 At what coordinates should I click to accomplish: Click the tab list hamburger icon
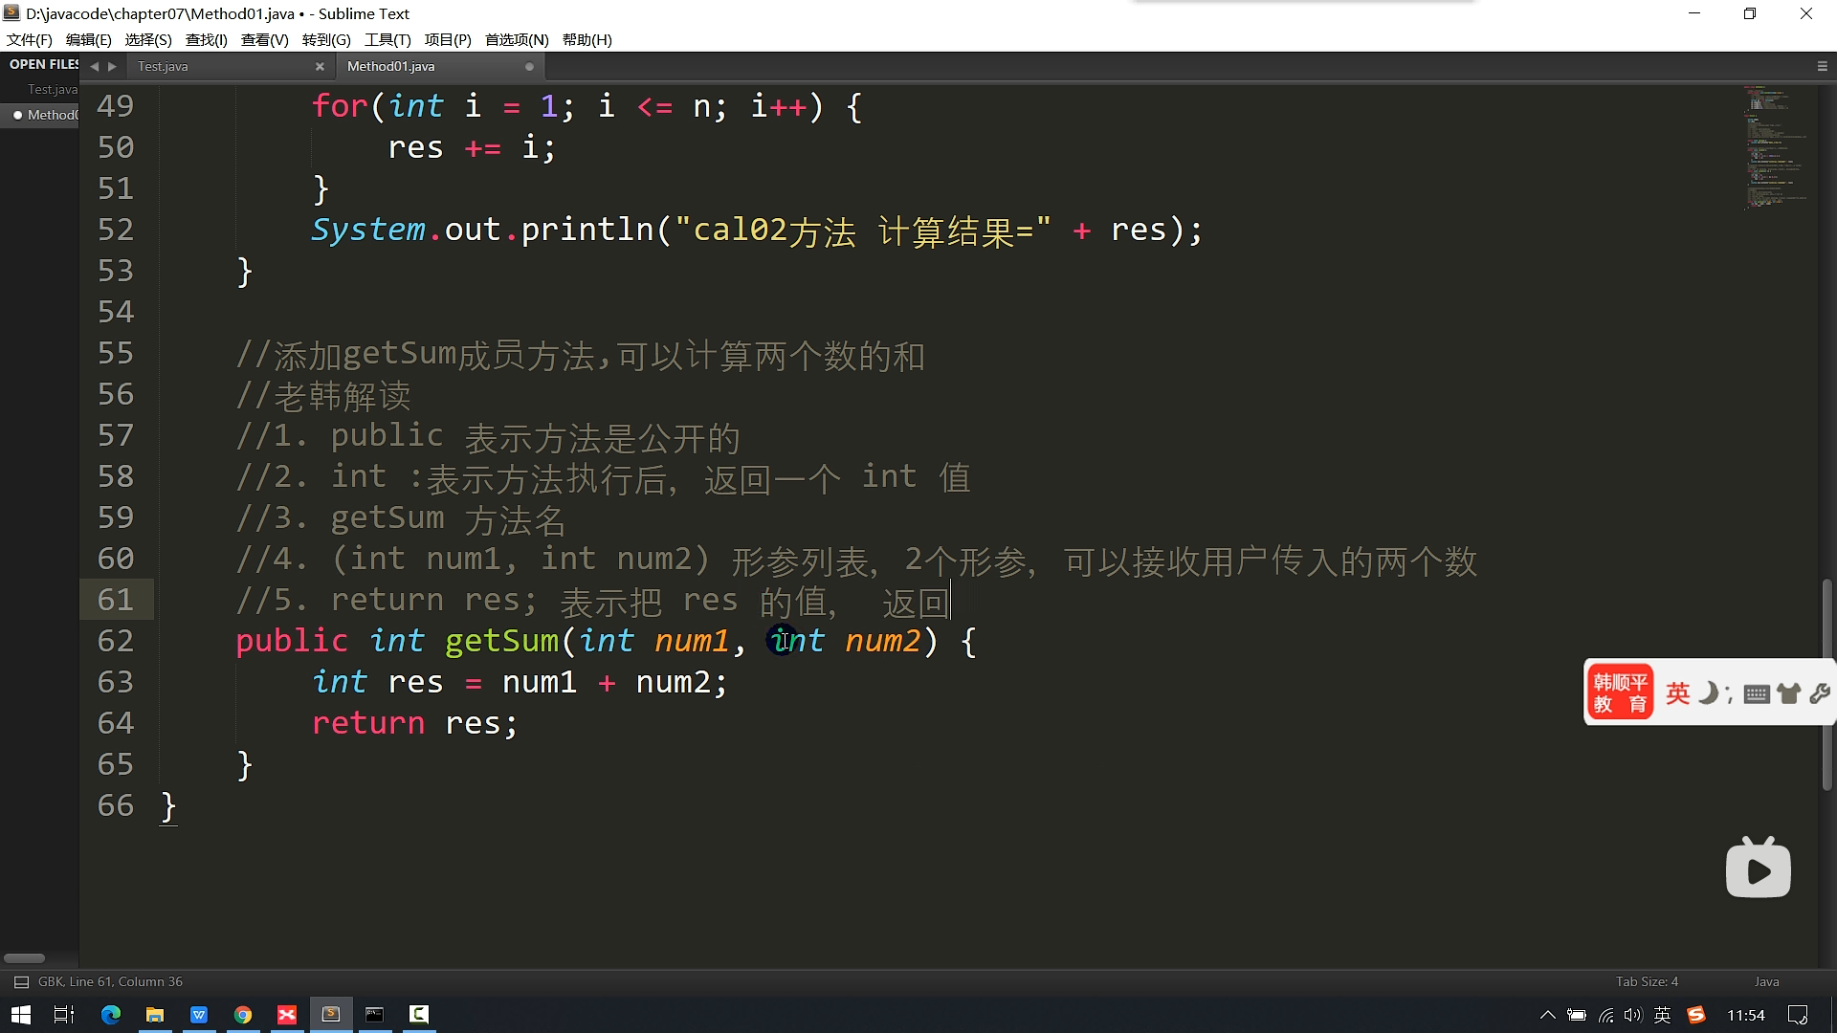point(1822,66)
